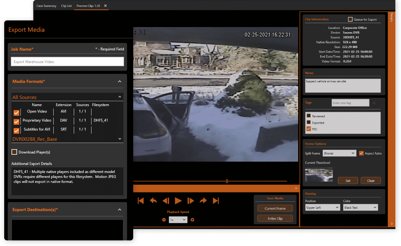Play the video clip
Viewport: 401px width, 246px height.
(178, 200)
